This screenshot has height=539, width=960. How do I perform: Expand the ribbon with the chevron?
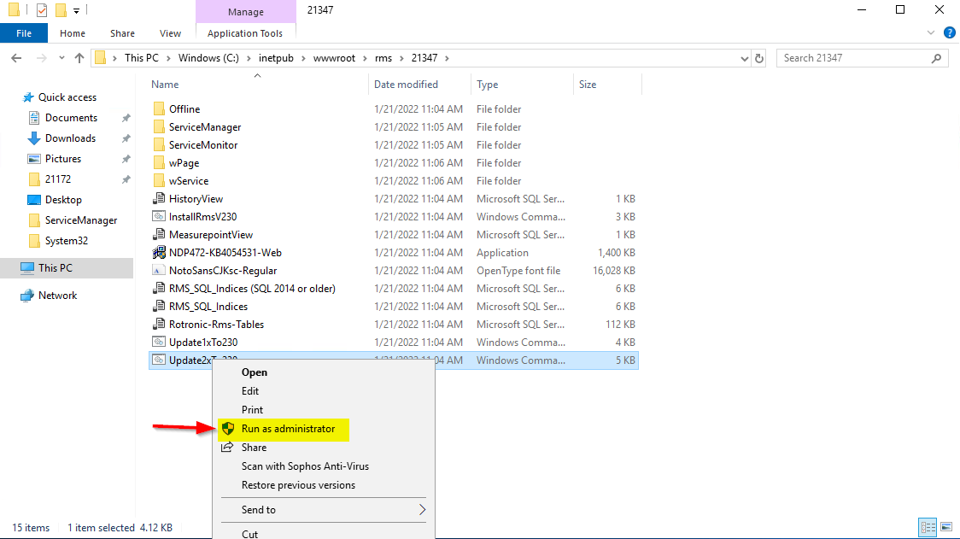click(x=931, y=33)
